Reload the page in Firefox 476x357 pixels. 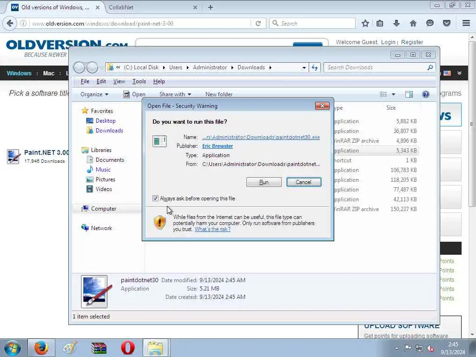pos(258,23)
